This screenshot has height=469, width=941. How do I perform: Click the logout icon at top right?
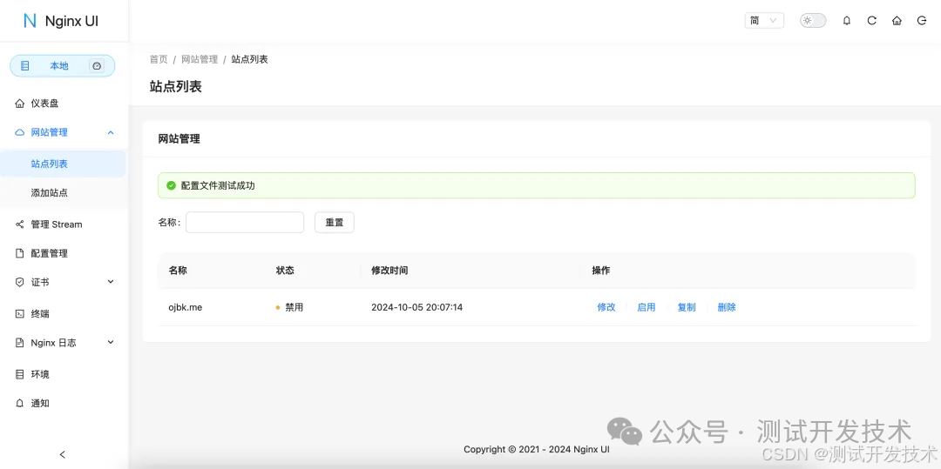coord(922,21)
